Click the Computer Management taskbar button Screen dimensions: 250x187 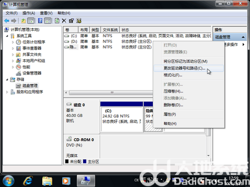(x=86, y=181)
